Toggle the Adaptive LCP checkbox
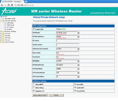Viewport: 118px width, 101px height. pos(34,91)
